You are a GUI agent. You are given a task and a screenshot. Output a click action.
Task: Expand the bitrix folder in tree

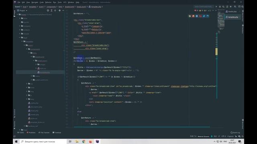point(20,18)
